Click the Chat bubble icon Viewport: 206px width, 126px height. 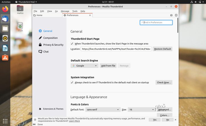click(x=40, y=52)
